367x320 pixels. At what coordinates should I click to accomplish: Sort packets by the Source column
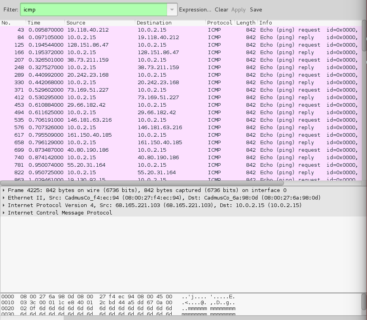[x=75, y=23]
